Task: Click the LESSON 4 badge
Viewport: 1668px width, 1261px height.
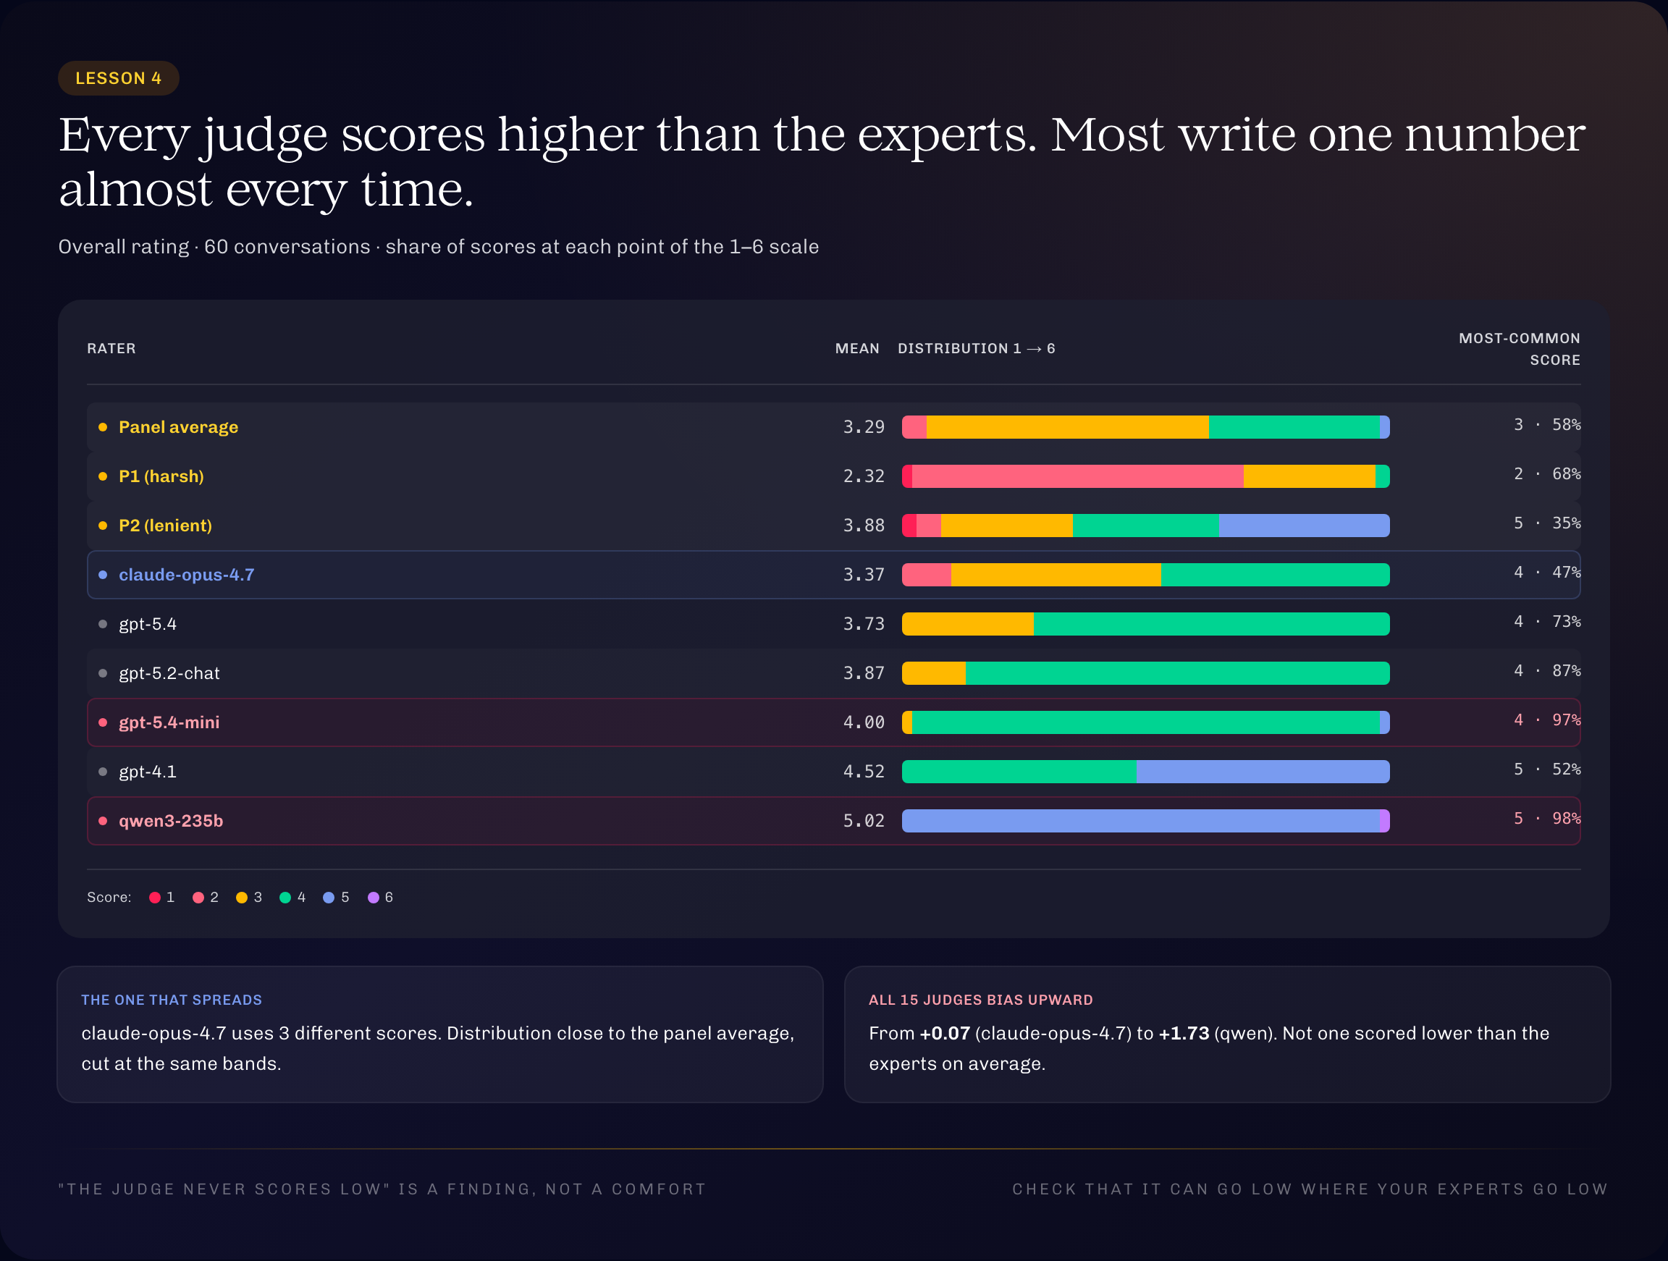Action: click(x=119, y=78)
